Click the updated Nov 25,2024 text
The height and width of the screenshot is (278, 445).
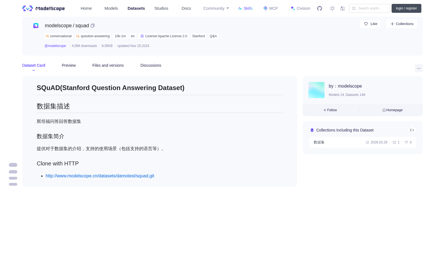[x=133, y=46]
